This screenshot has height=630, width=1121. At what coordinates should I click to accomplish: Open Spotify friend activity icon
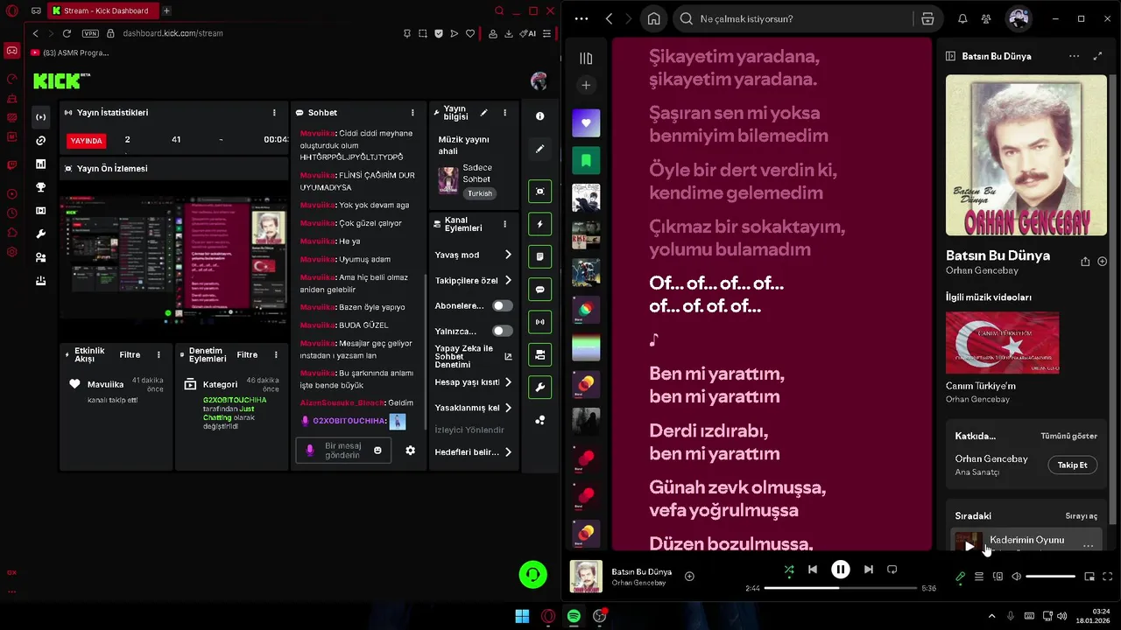[986, 18]
